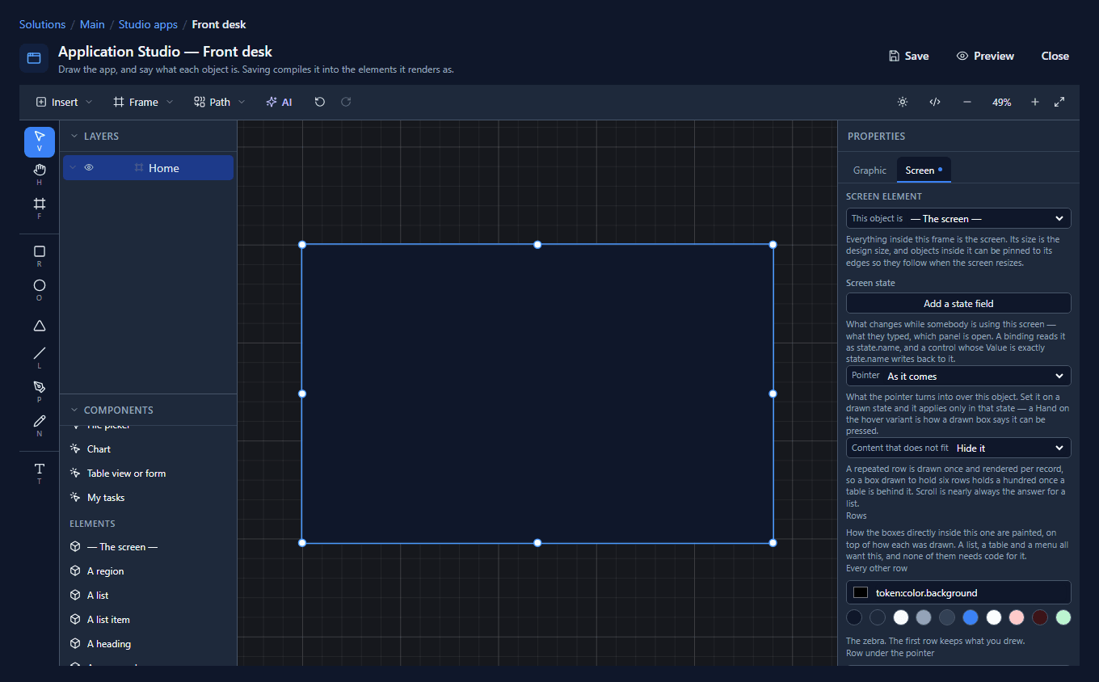Toggle light theme sun icon
This screenshot has width=1099, height=682.
pyautogui.click(x=903, y=102)
